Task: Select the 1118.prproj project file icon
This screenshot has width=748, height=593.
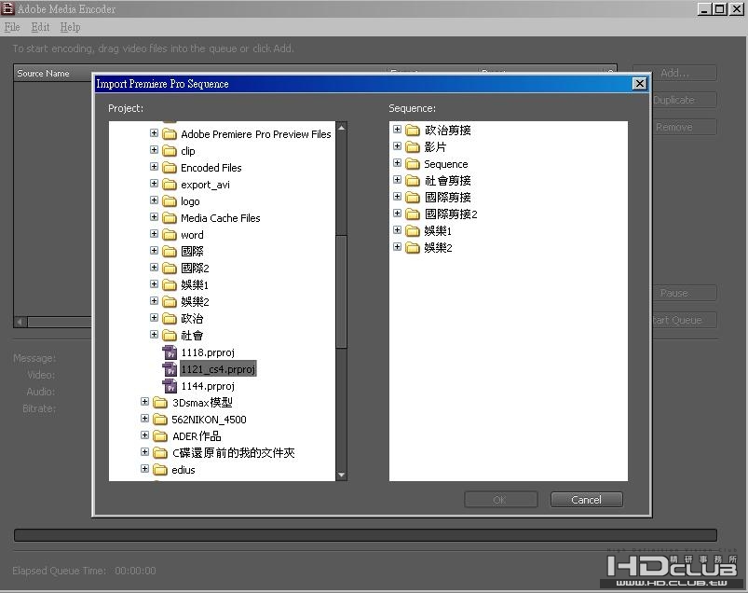Action: (x=170, y=352)
